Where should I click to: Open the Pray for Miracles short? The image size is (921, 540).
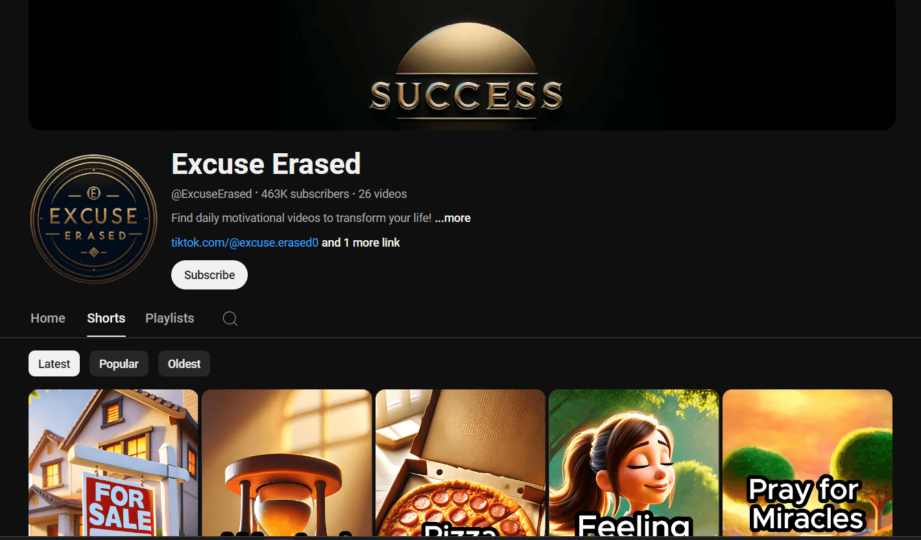pos(807,463)
